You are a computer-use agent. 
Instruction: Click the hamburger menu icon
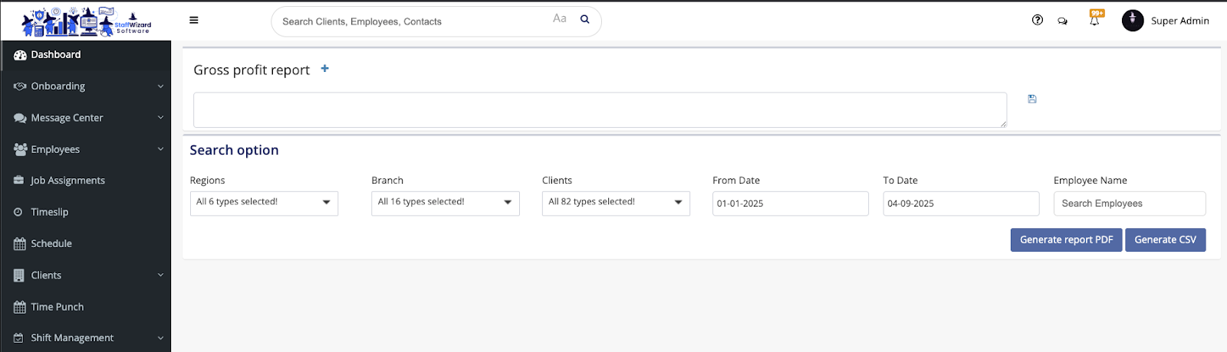194,21
